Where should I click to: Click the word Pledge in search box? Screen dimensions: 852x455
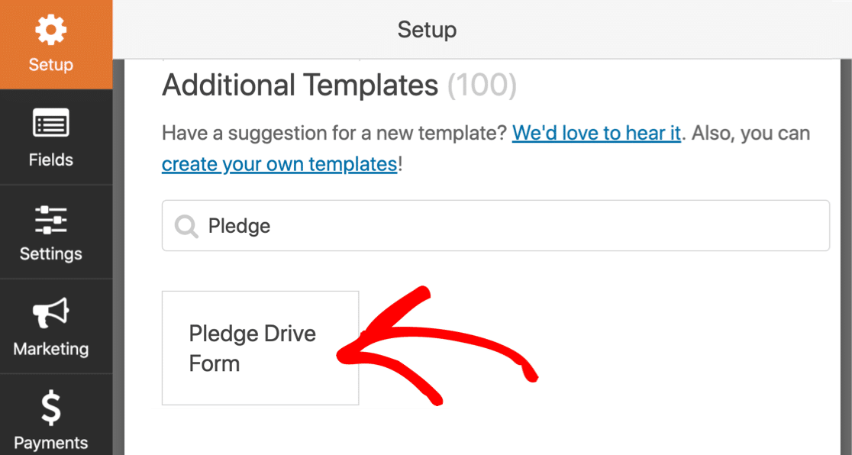(239, 226)
